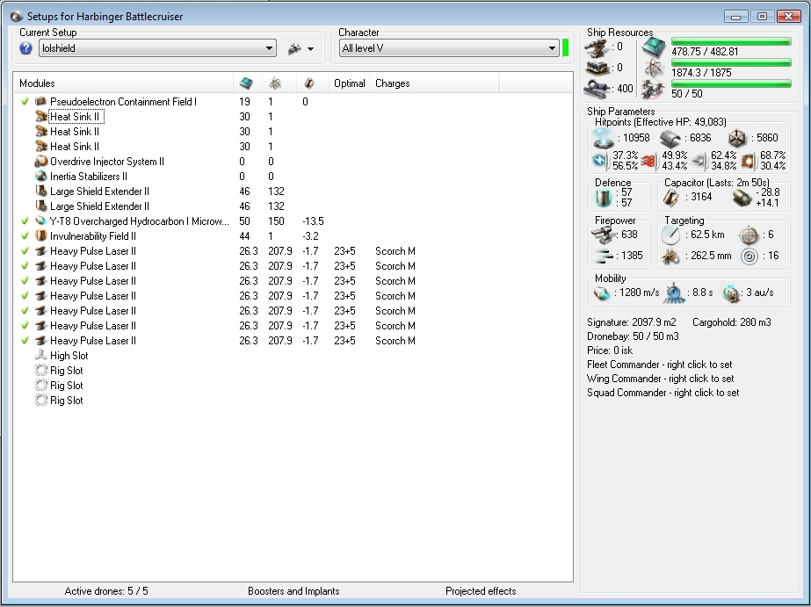The width and height of the screenshot is (811, 607).
Task: Click the Modules column header
Action: click(x=37, y=83)
